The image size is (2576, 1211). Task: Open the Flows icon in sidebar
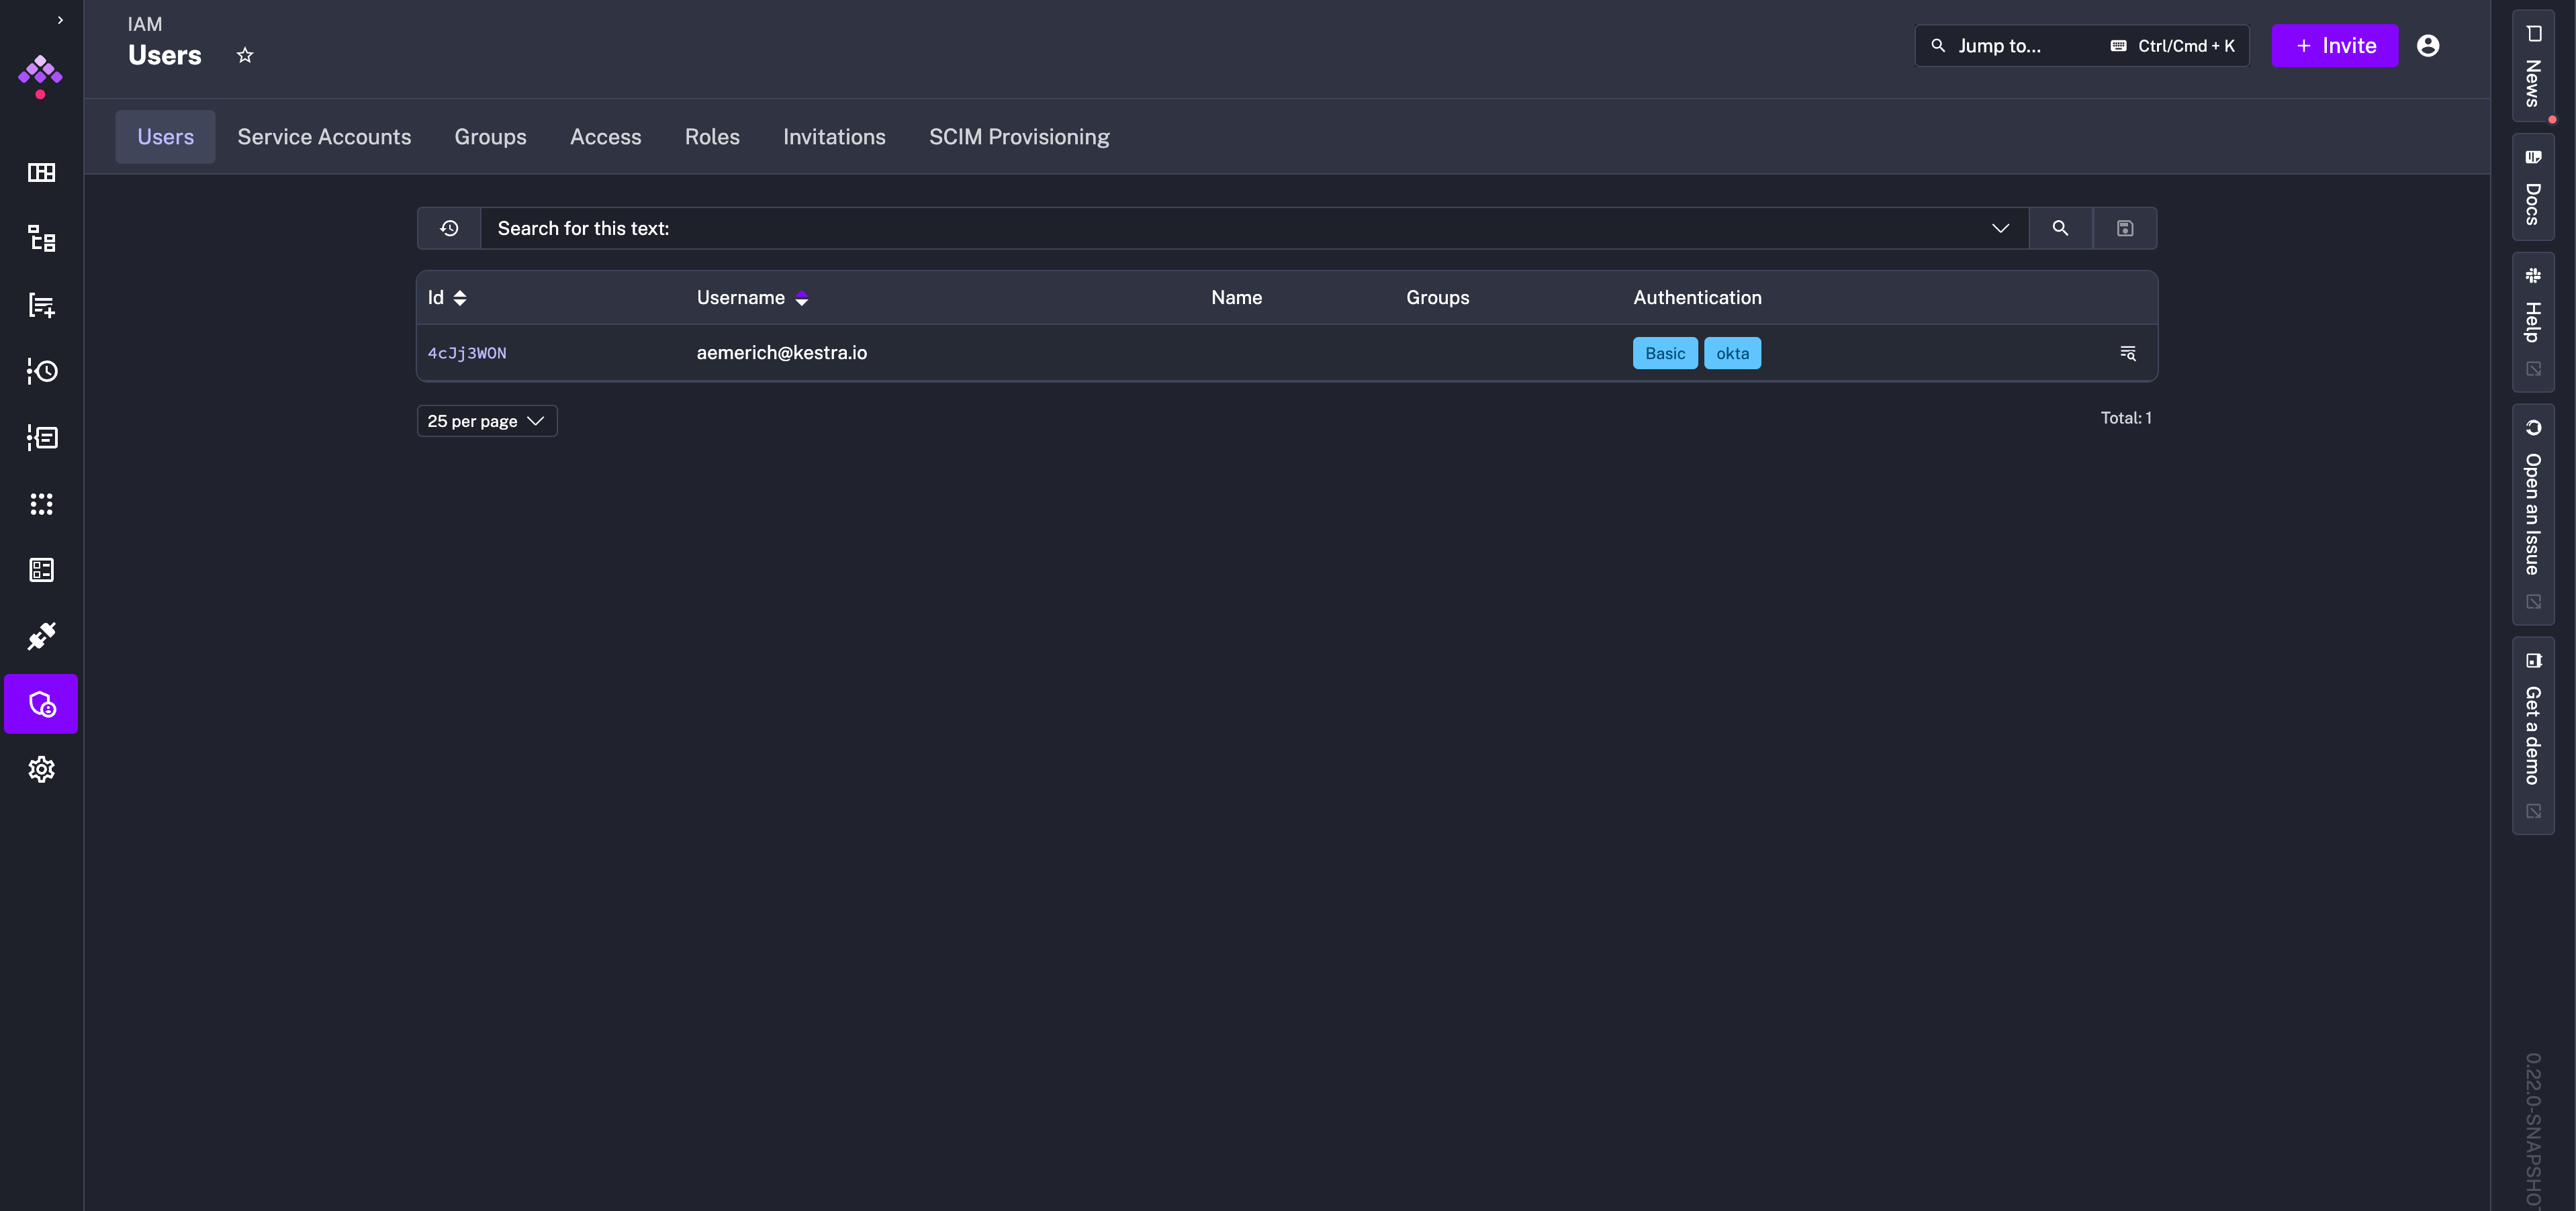[x=41, y=239]
